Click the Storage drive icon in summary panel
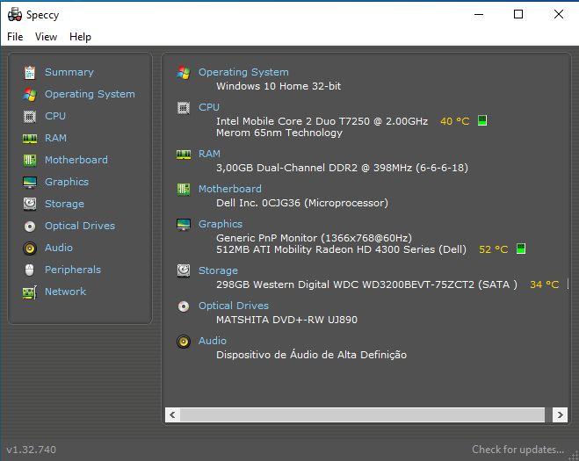Screen dimensions: 579x461 [x=184, y=270]
